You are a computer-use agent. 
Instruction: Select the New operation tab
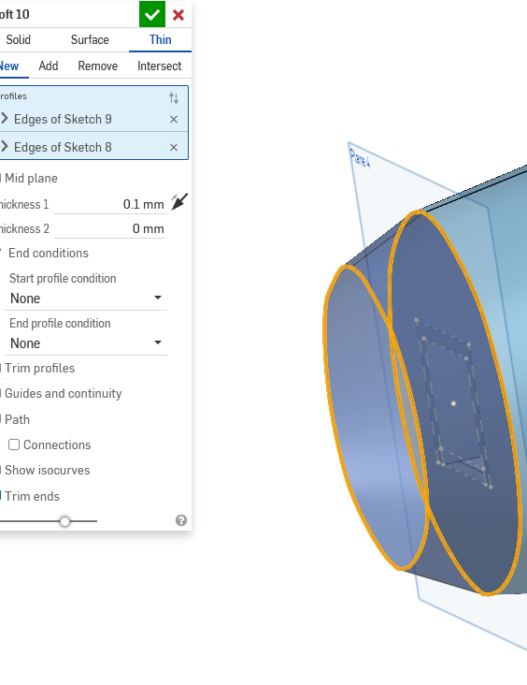click(x=8, y=66)
